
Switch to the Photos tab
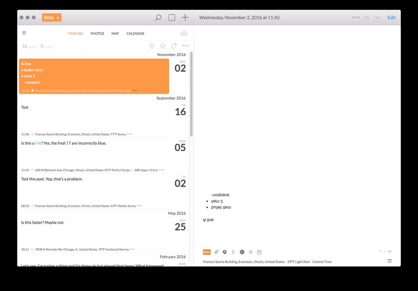tap(97, 33)
